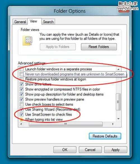The width and height of the screenshot is (140, 164).
Task: Toggle Show encrypted or compressed NTFS files in color
Action: pyautogui.click(x=22, y=89)
